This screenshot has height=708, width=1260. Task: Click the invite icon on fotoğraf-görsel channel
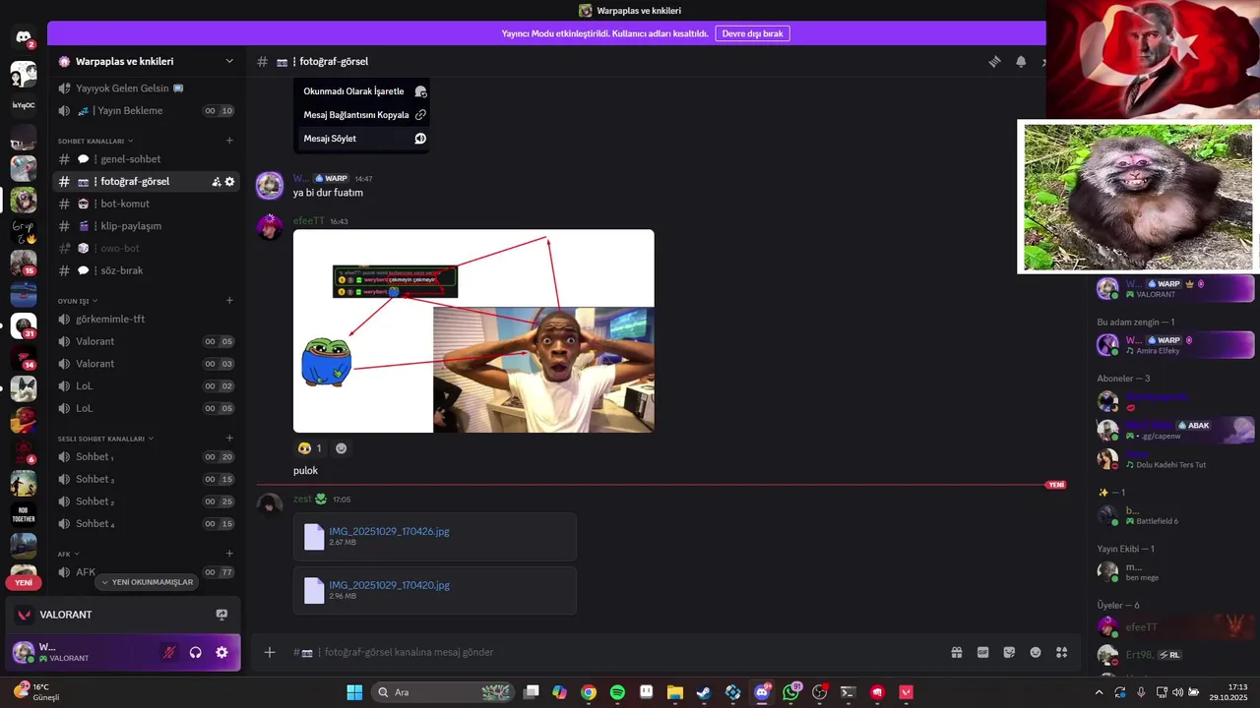tap(217, 182)
